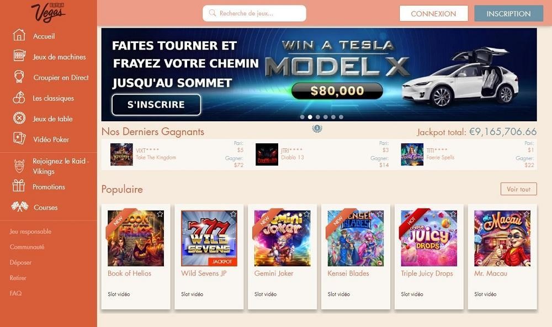The height and width of the screenshot is (327, 552).
Task: Switch to the second banner slide dot
Action: click(310, 117)
